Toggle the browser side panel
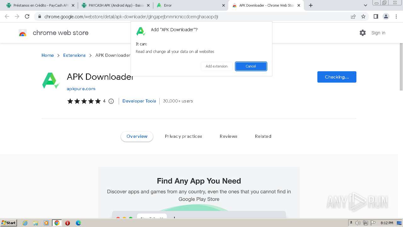This screenshot has height=227, width=403. coord(376,16)
